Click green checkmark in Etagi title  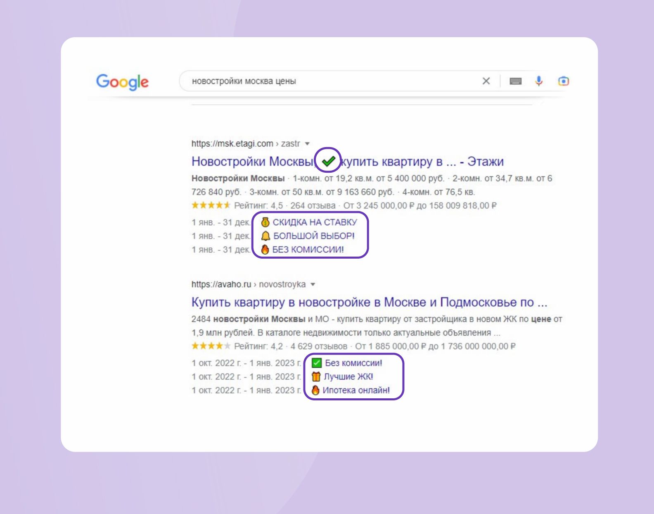click(328, 161)
